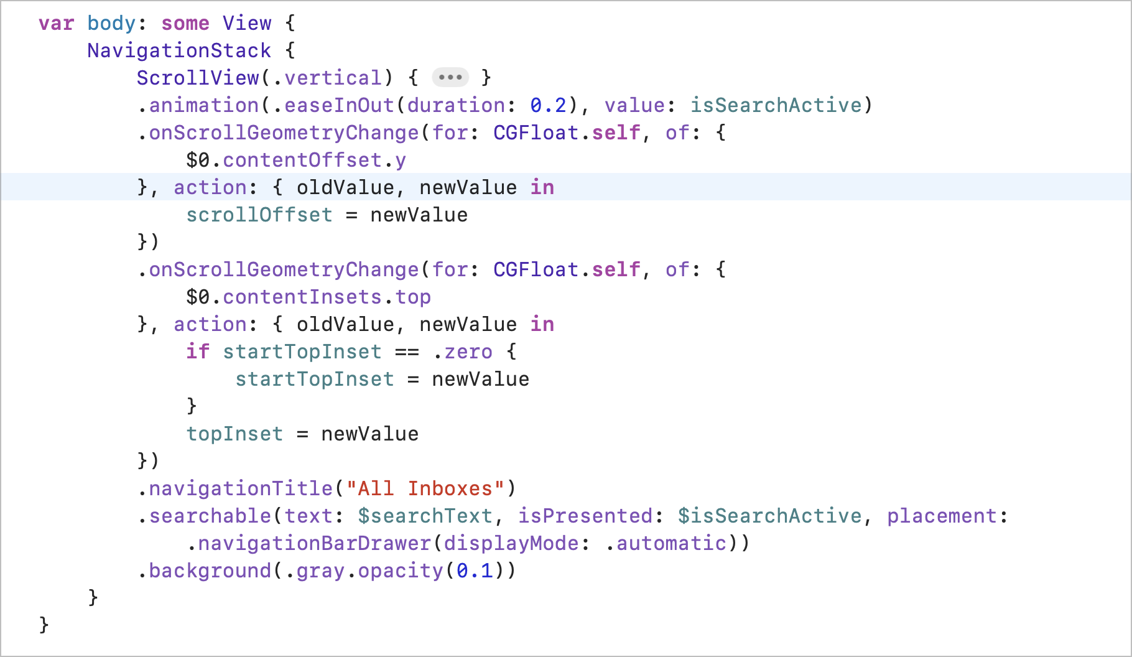Click the '.navigationTitle' modifier

[x=235, y=488]
